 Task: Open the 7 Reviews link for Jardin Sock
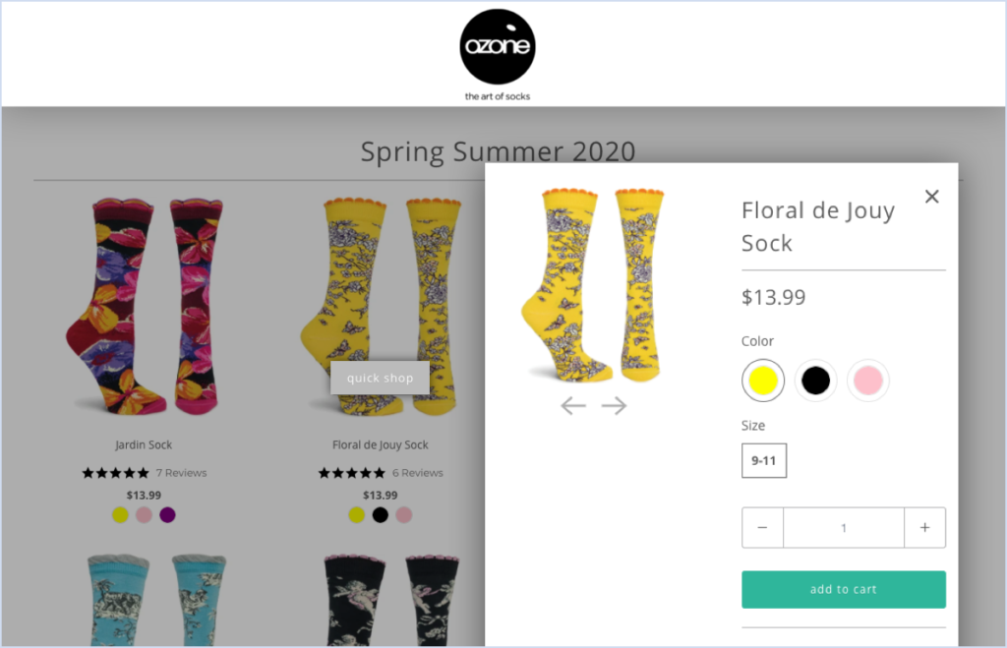point(181,472)
